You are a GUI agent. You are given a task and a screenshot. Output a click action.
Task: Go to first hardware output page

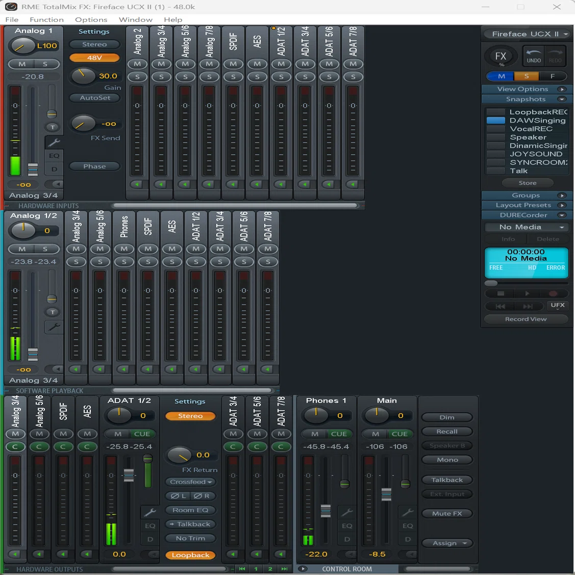[242, 569]
